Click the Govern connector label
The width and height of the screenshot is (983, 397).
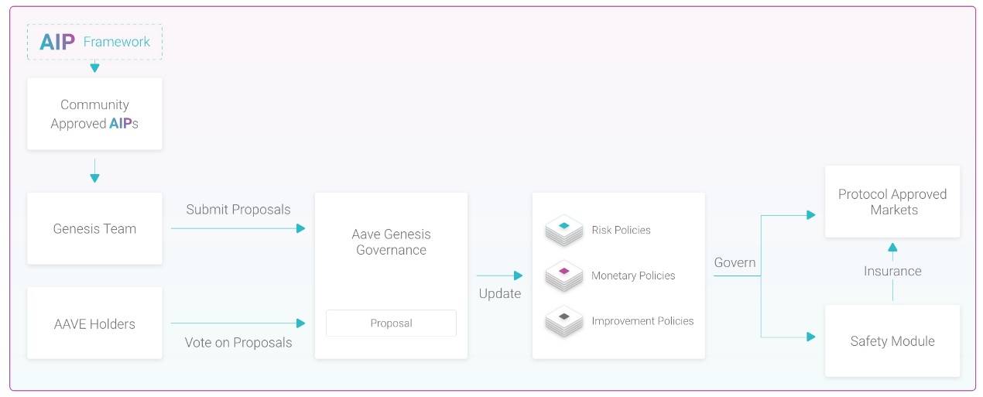735,262
